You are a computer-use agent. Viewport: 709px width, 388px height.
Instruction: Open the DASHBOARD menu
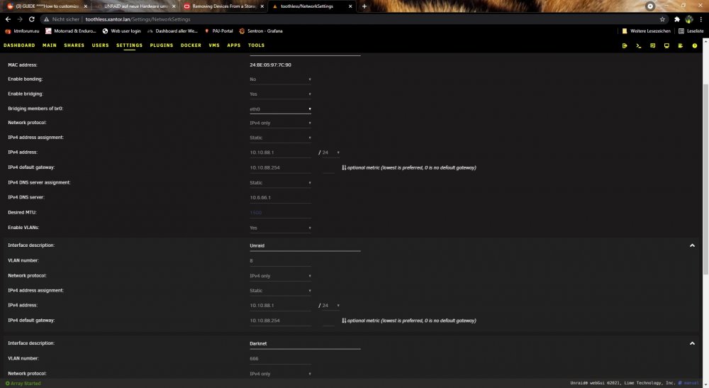19,45
